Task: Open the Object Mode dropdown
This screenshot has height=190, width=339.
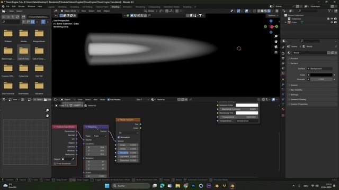Action: click(x=70, y=11)
